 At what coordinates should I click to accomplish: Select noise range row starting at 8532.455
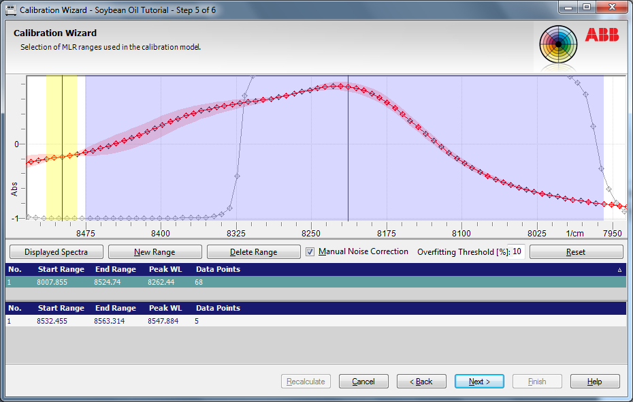click(52, 321)
